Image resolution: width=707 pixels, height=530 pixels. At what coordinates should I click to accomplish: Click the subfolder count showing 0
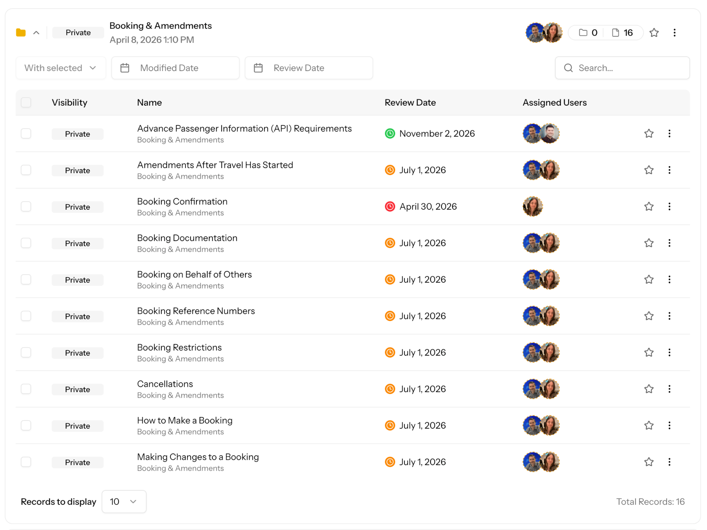(x=588, y=33)
